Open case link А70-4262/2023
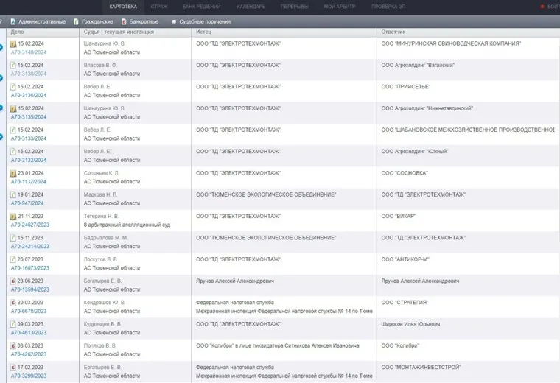This screenshot has width=560, height=383. pos(28,354)
